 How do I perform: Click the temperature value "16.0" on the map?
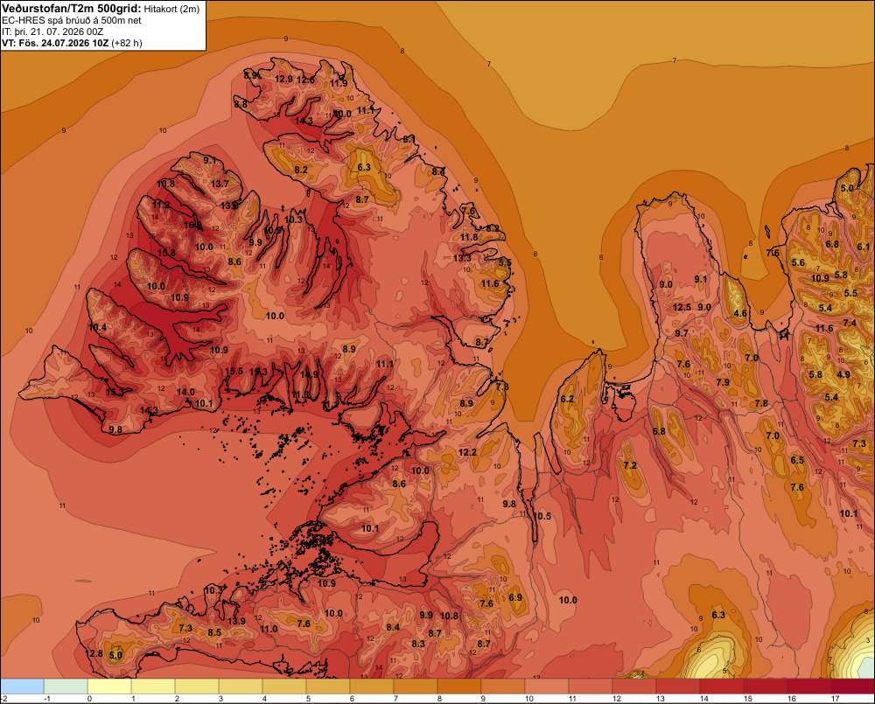(x=193, y=225)
